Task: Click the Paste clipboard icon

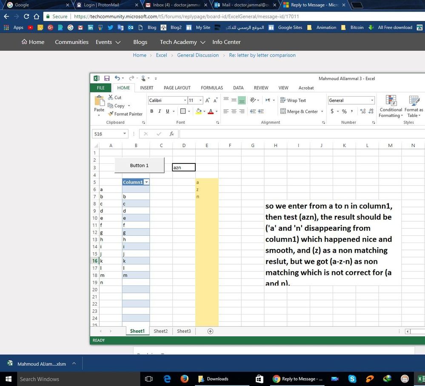Action: point(99,101)
